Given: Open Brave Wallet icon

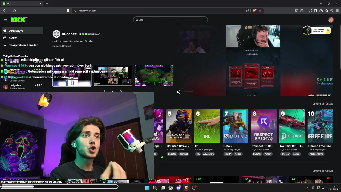Looking at the screenshot, I should tap(321, 11).
